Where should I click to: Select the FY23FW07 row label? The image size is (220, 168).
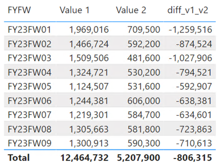click(29, 115)
